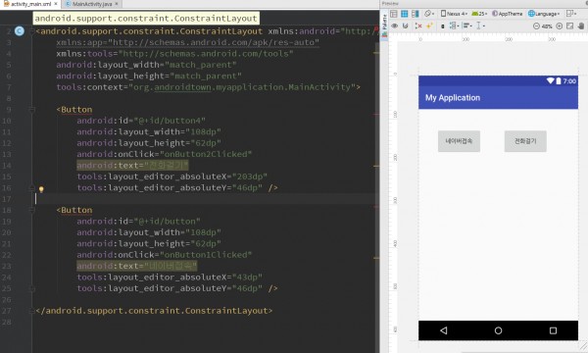The image size is (588, 353).
Task: Place cursor on android:id="@+id/button" line 19
Action: [138, 222]
